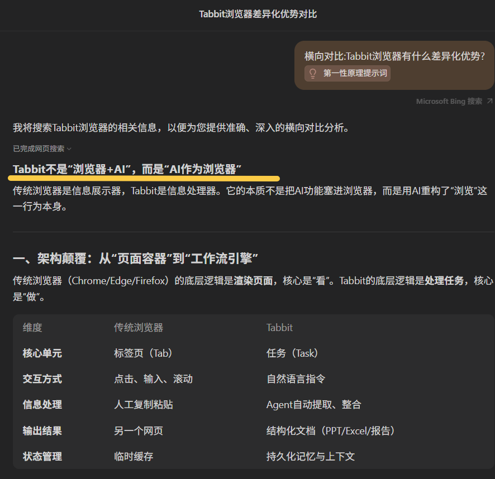This screenshot has width=495, height=479.
Task: Click the Tabbit column header
Action: pyautogui.click(x=279, y=328)
